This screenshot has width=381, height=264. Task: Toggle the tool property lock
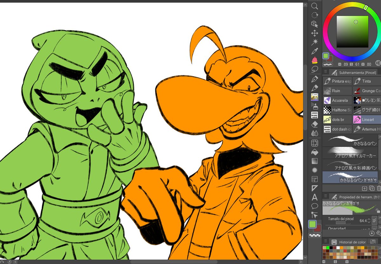point(378,211)
